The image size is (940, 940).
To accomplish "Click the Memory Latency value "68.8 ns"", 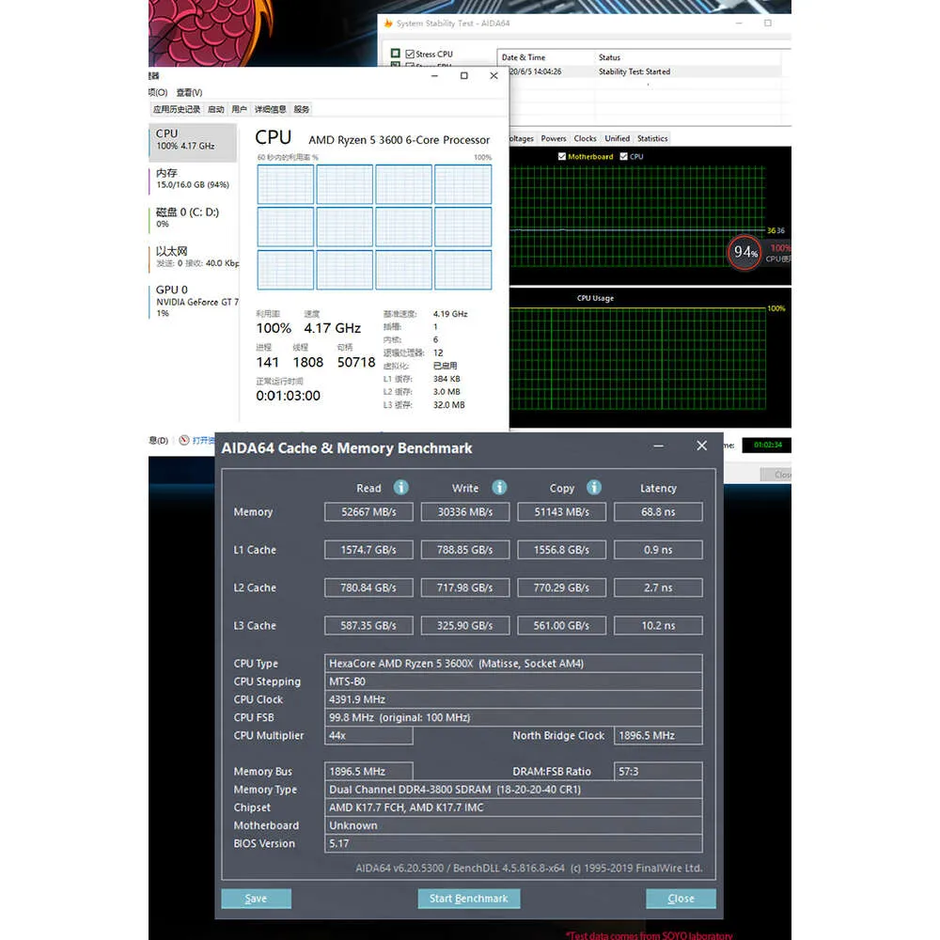I will (658, 512).
